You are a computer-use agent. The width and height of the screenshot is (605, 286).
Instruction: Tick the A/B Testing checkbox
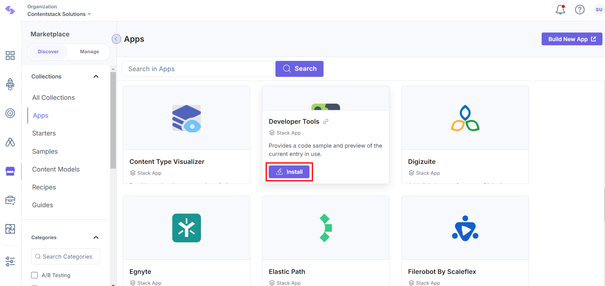pos(34,275)
